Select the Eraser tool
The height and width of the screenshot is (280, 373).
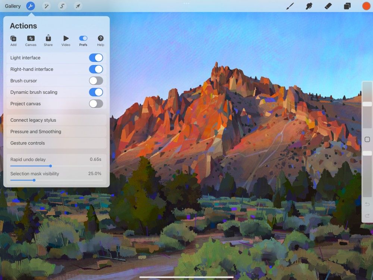coord(328,6)
